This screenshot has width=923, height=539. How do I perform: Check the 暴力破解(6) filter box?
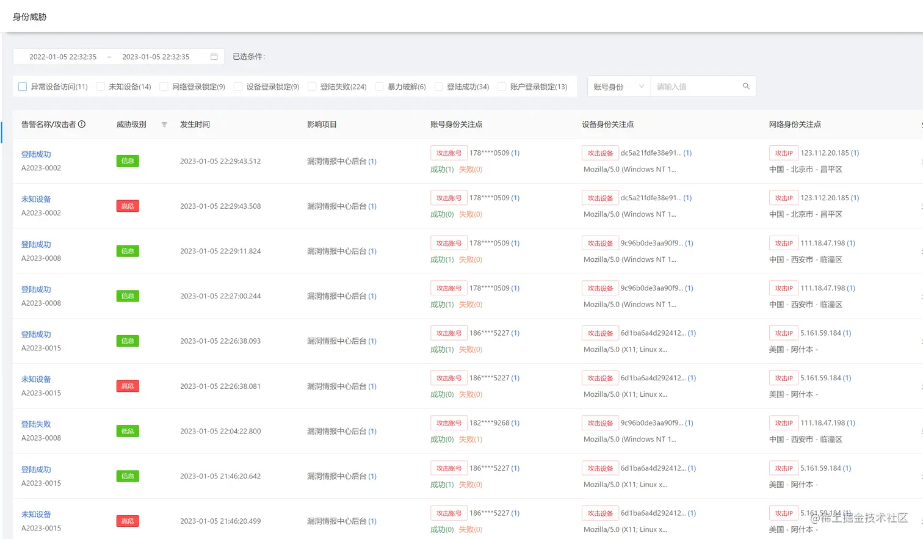[379, 87]
